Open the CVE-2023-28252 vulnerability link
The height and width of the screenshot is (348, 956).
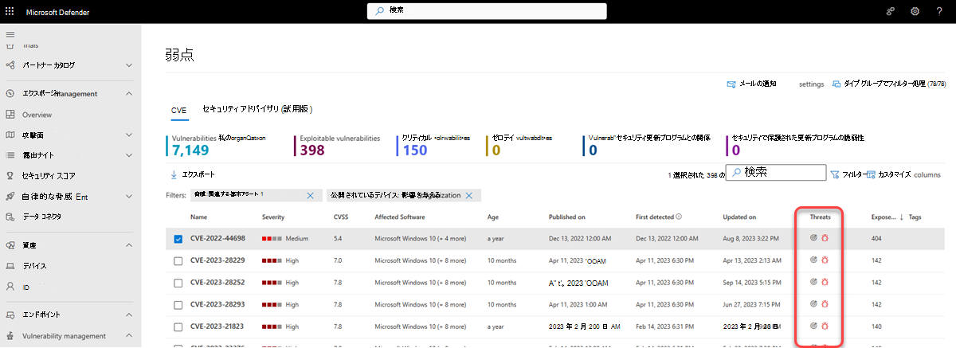click(217, 282)
